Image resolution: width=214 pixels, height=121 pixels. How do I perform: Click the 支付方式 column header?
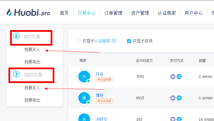pyautogui.click(x=177, y=60)
